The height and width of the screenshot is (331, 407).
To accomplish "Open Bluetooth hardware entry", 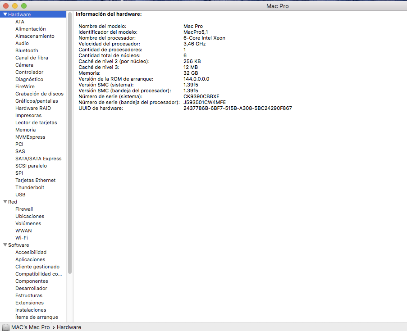I will pos(27,50).
